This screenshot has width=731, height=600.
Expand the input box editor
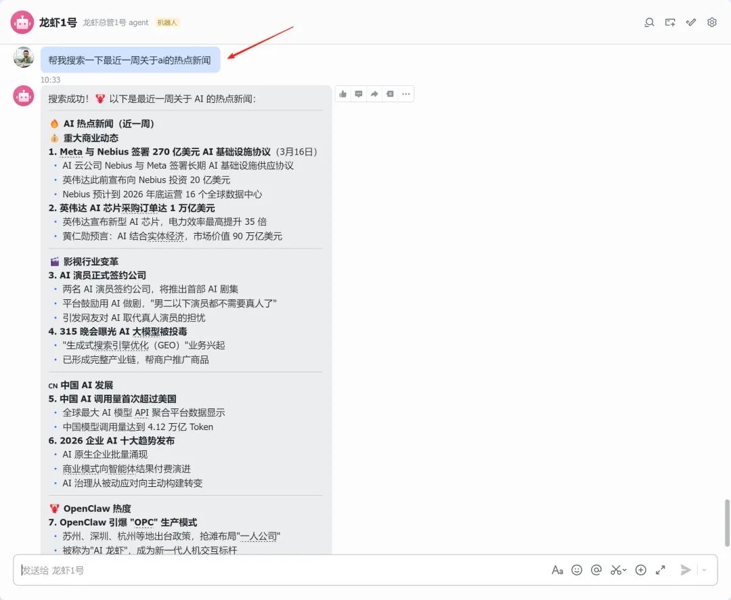click(660, 570)
